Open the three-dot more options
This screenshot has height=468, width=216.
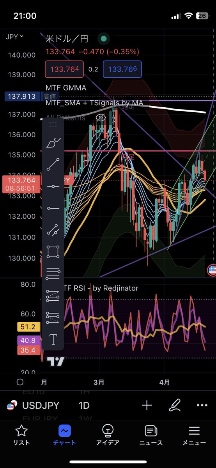coord(202,405)
